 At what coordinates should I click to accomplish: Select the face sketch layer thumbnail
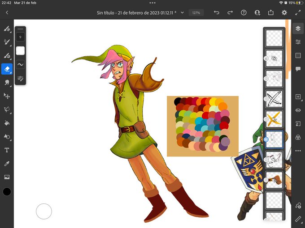click(274, 160)
